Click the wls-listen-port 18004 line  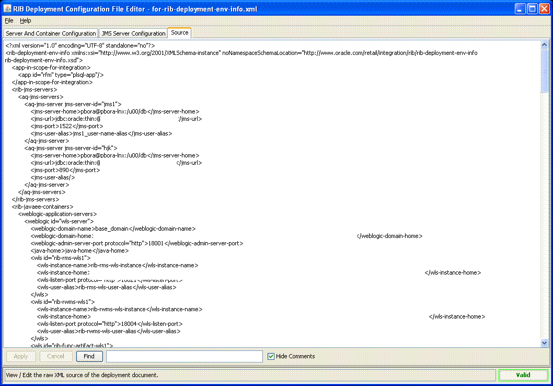click(x=110, y=324)
